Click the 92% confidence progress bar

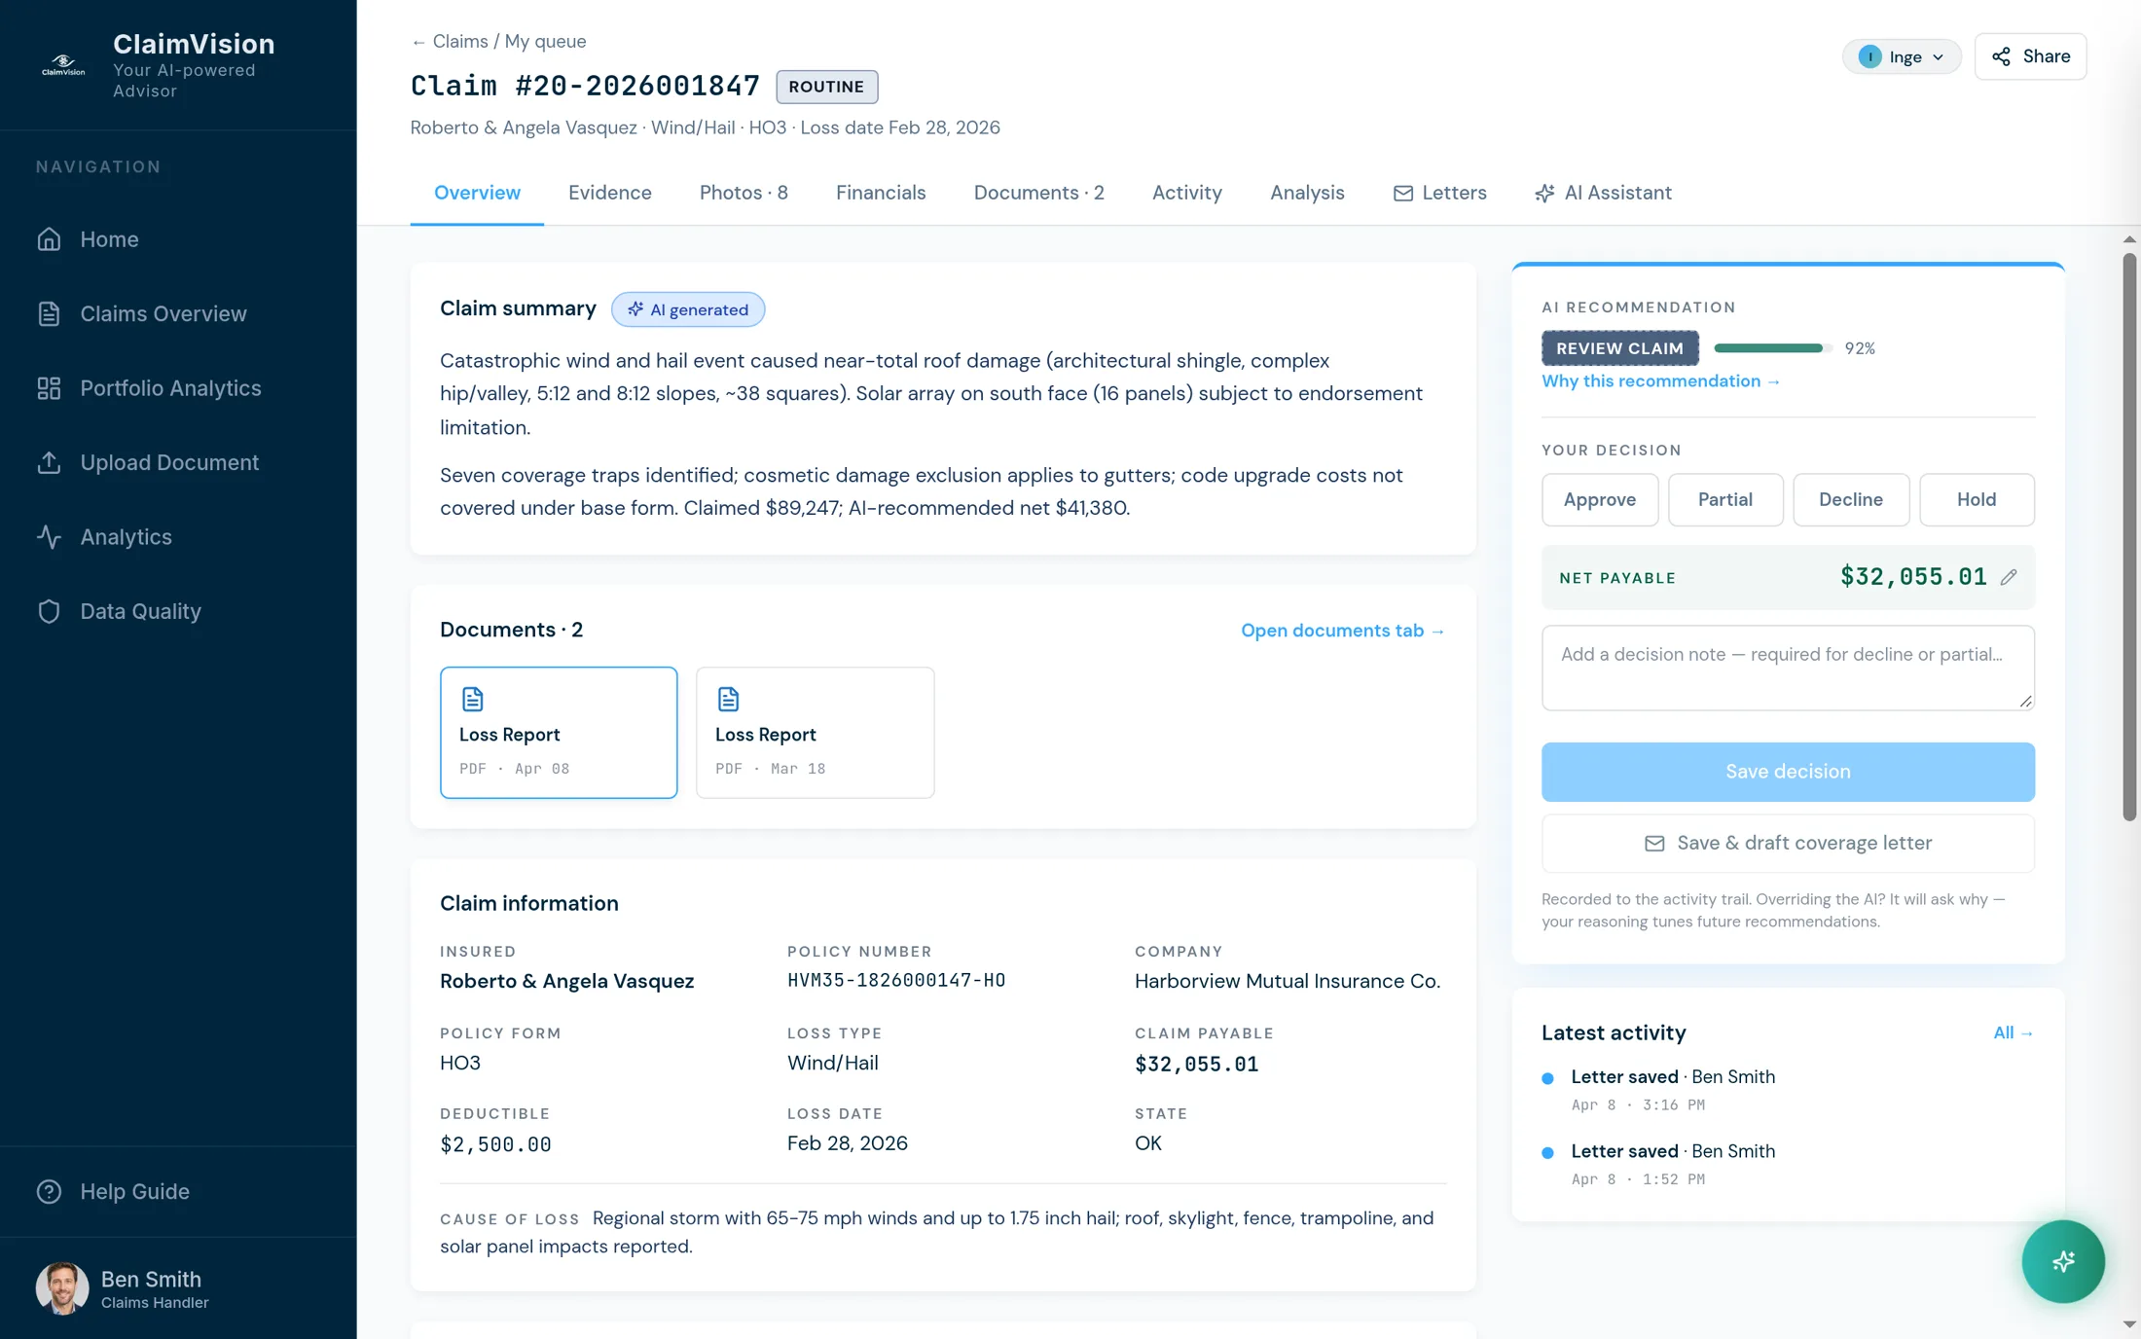coord(1772,348)
